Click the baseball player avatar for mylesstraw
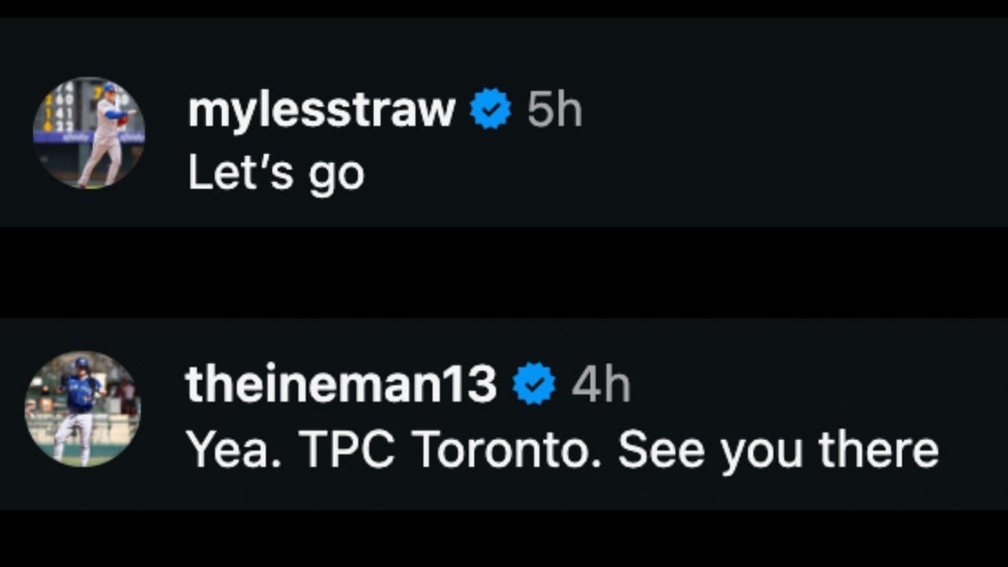 coord(89,134)
